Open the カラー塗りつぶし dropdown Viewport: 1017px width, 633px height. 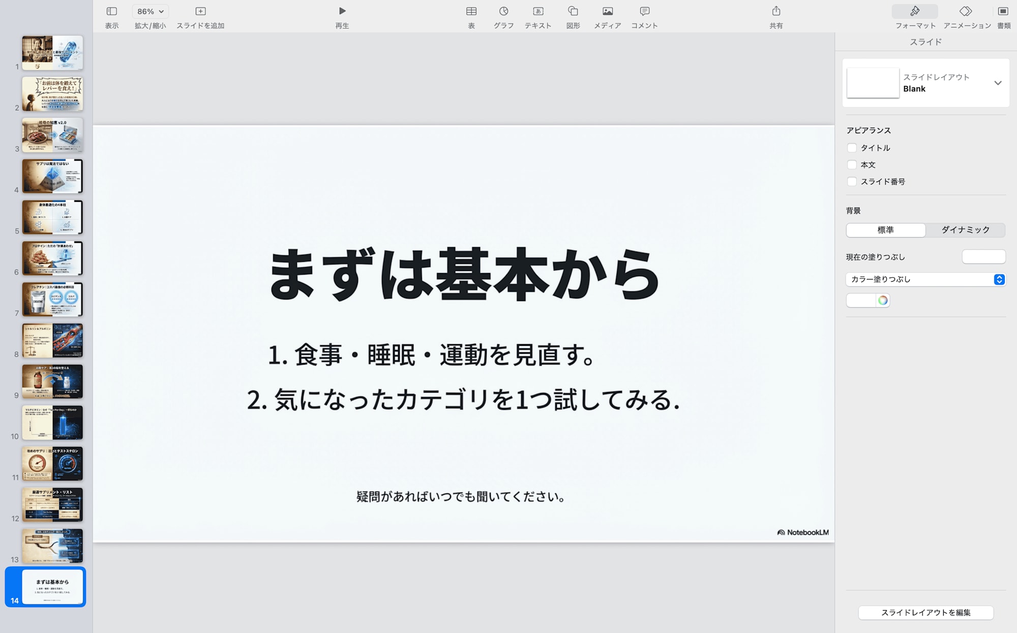click(925, 279)
